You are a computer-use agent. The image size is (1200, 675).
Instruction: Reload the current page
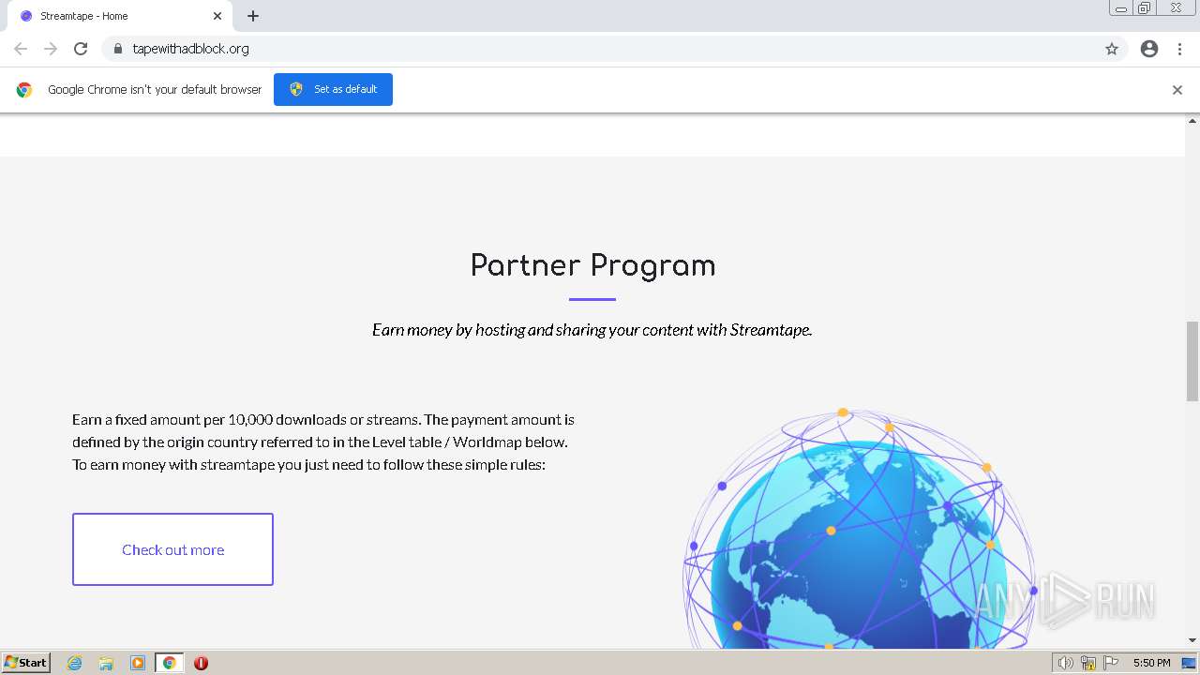pos(81,49)
